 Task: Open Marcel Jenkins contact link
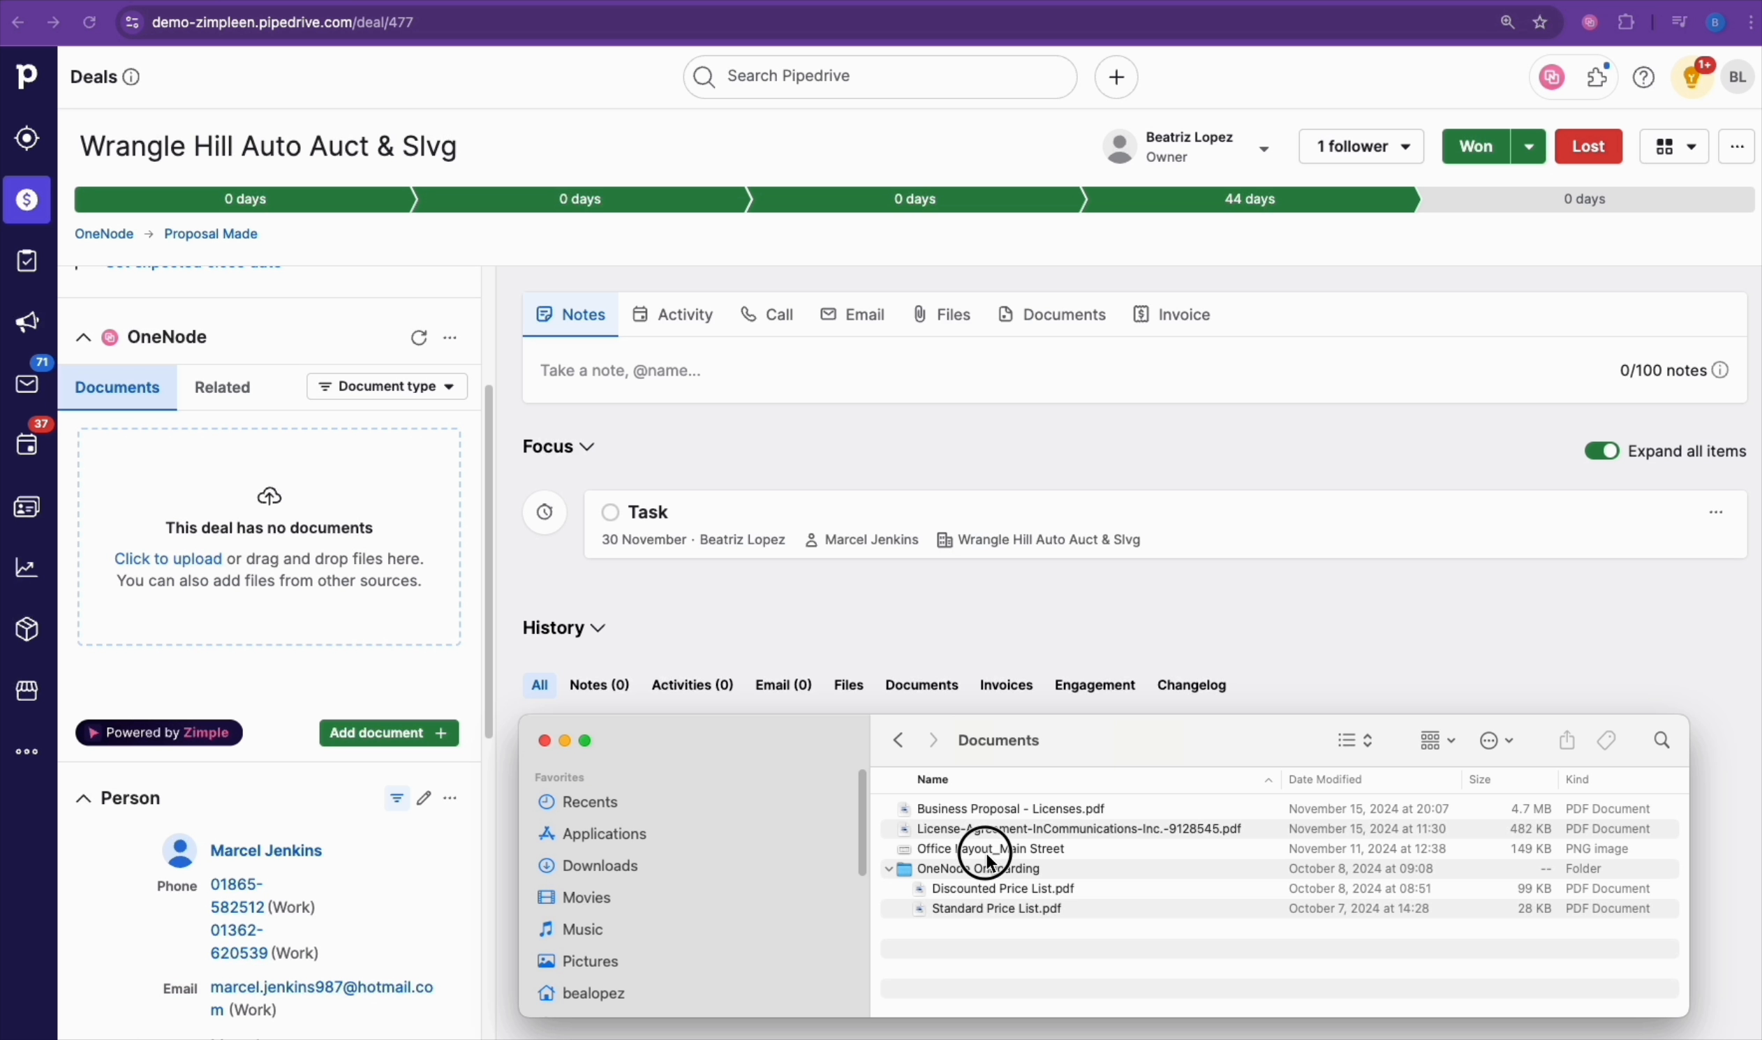[x=267, y=851]
